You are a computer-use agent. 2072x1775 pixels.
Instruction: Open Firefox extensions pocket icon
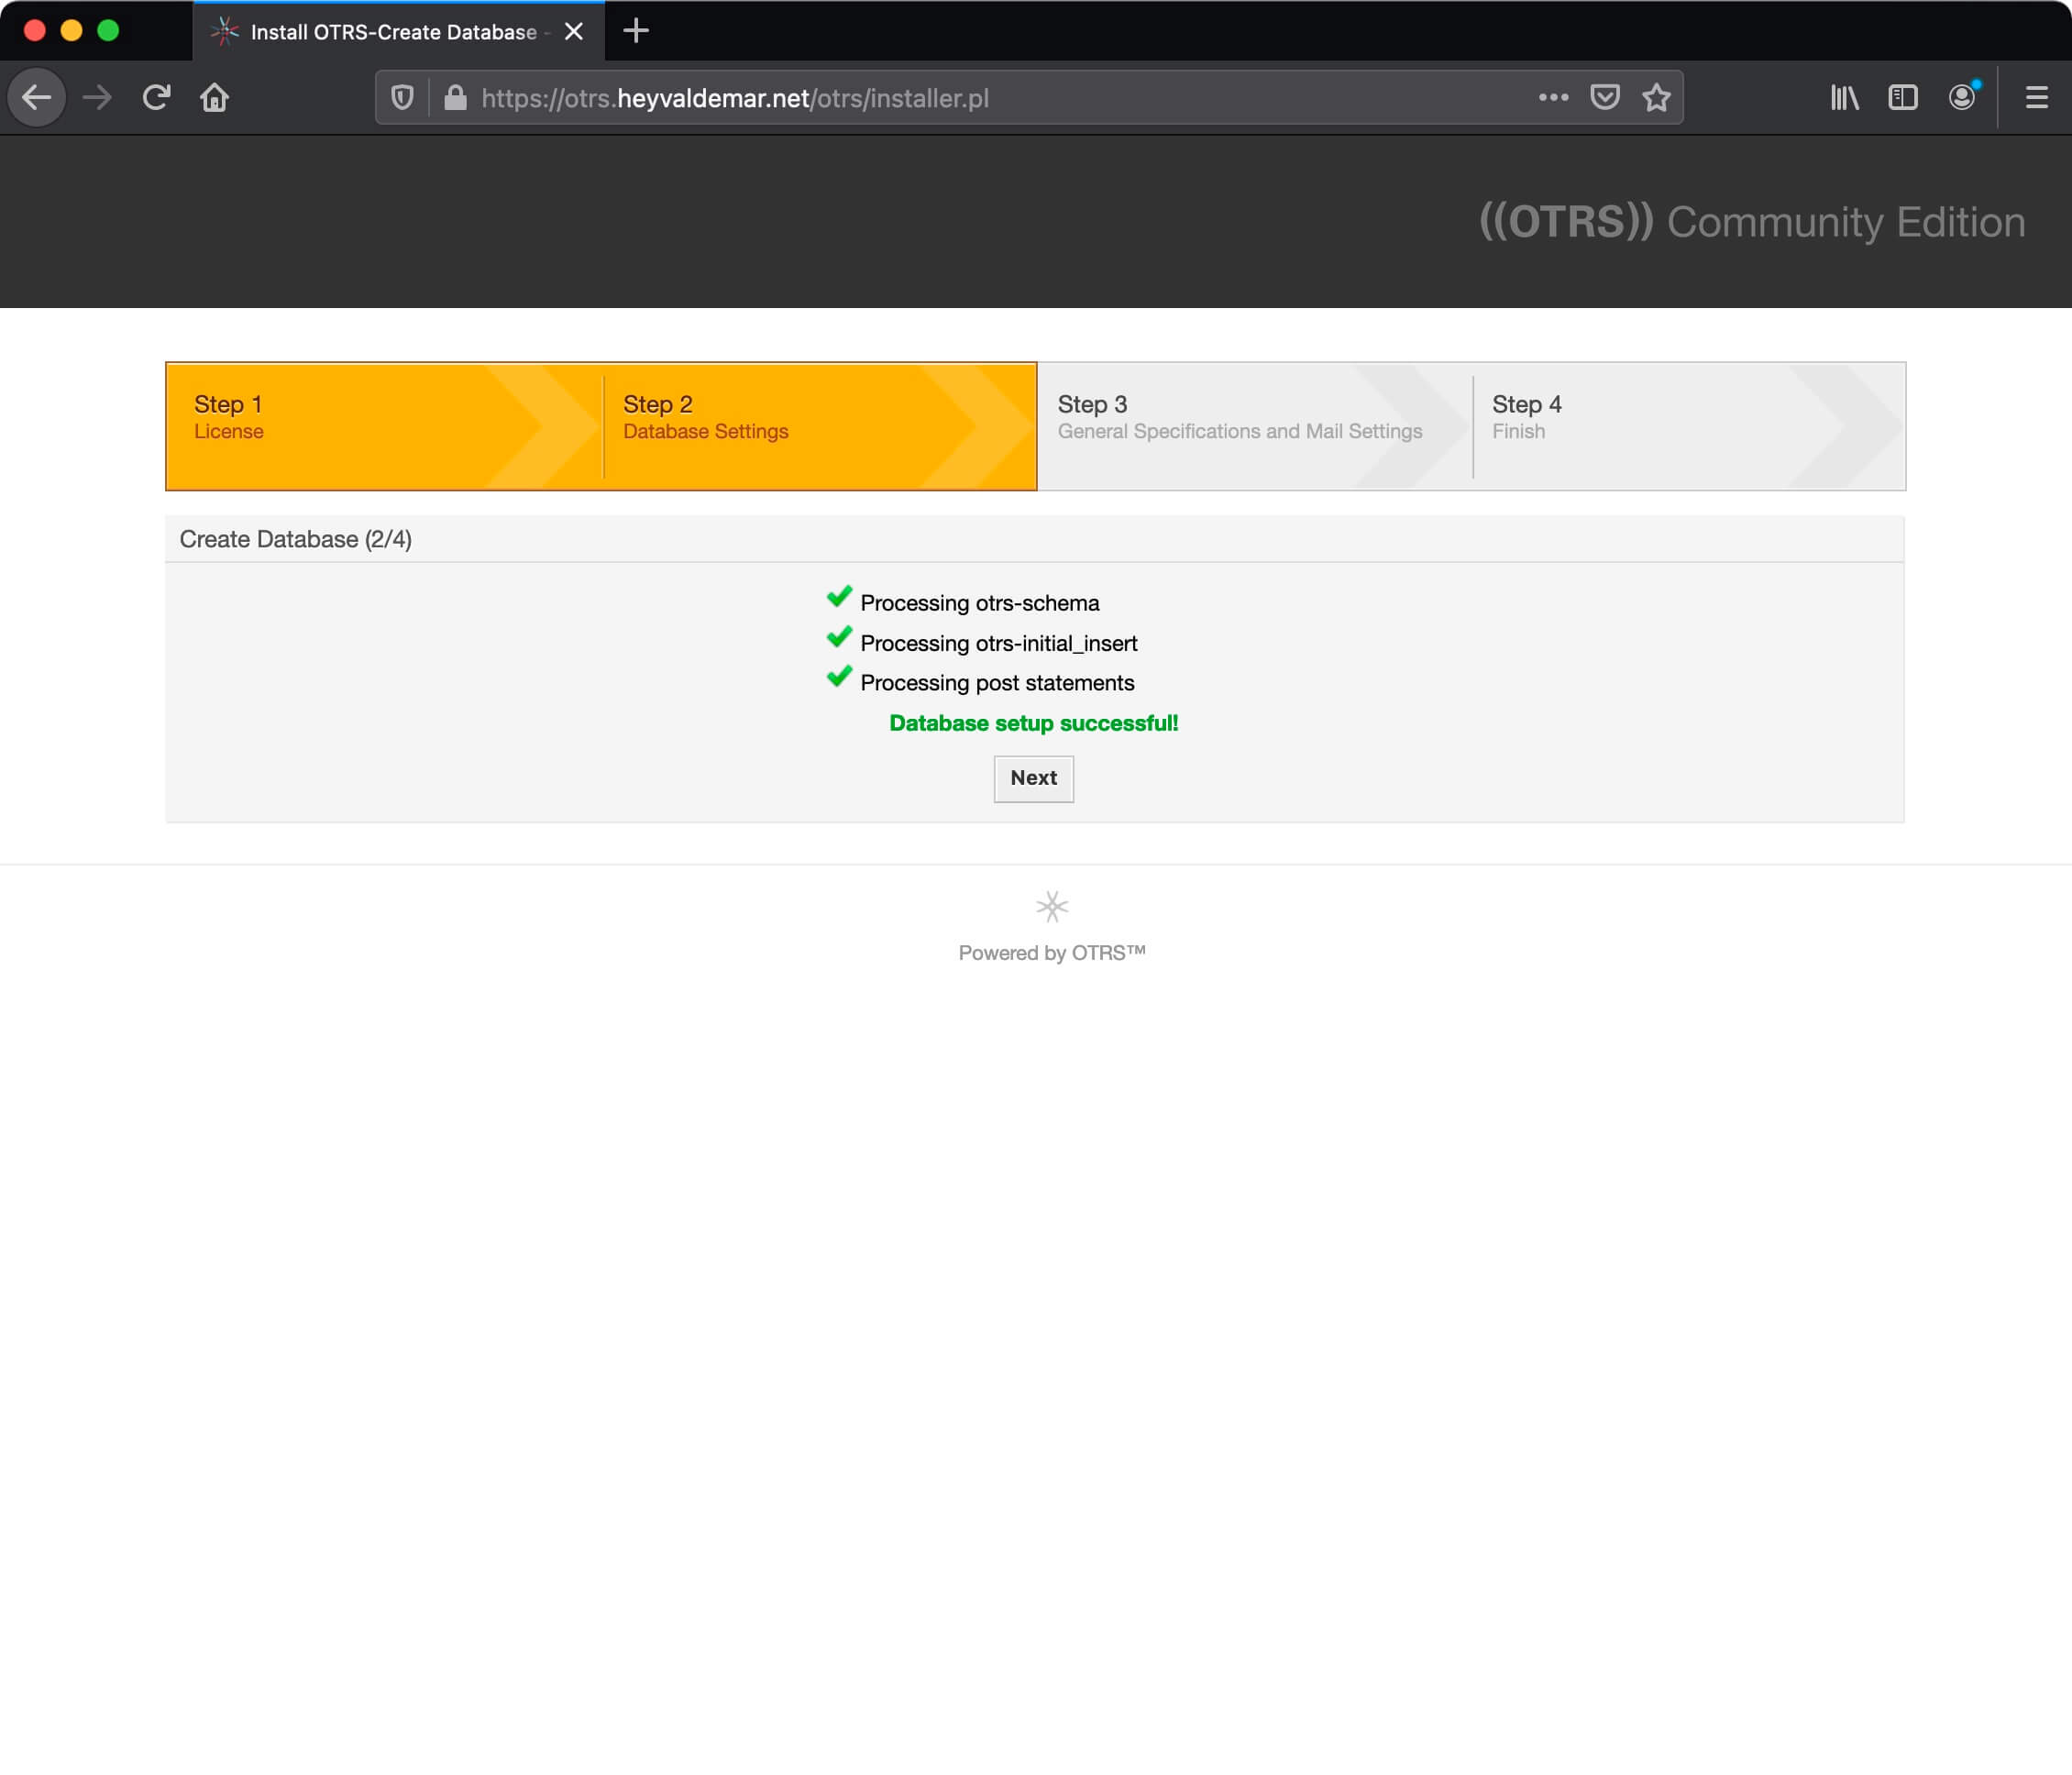(x=1602, y=97)
